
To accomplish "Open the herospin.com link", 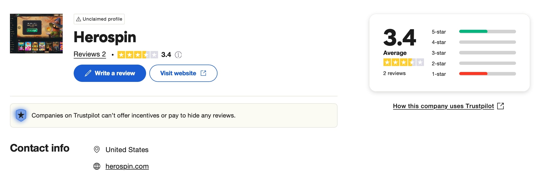I will coord(127,166).
